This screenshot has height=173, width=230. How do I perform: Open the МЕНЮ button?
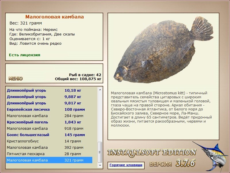click(x=16, y=78)
